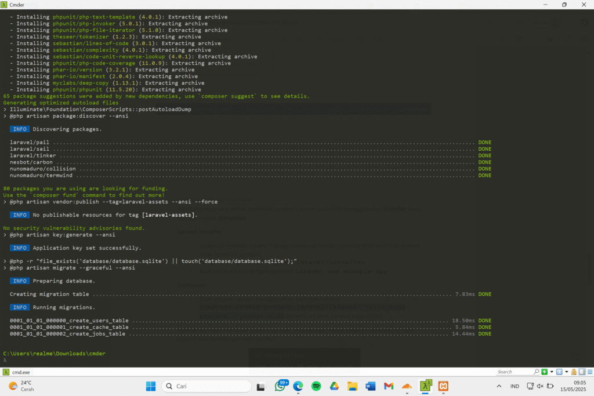Open the Windows Start menu
The height and width of the screenshot is (396, 594).
[151, 386]
